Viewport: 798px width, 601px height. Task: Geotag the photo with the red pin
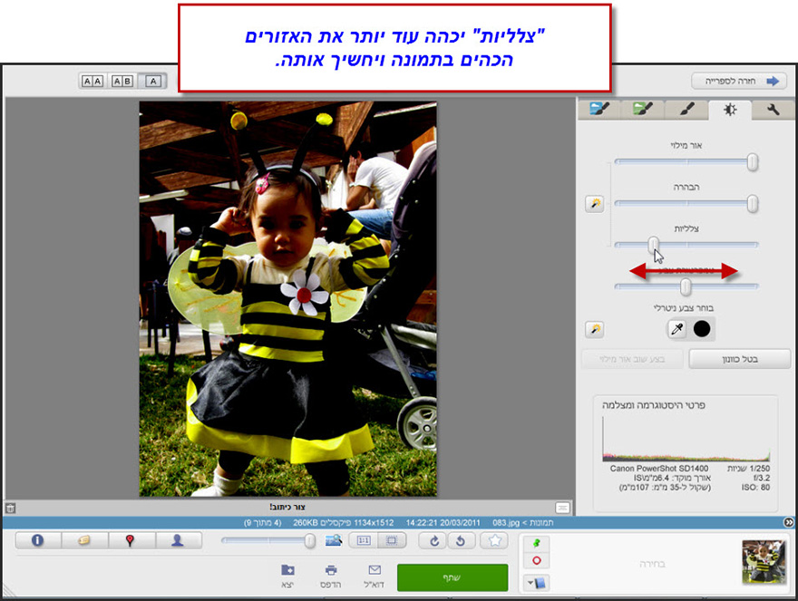point(130,539)
